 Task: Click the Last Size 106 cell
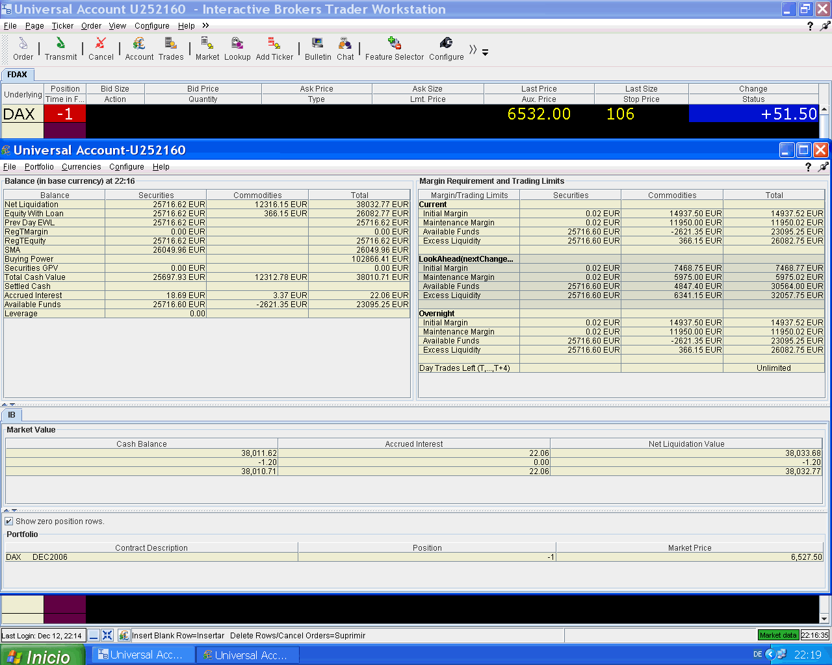[642, 114]
